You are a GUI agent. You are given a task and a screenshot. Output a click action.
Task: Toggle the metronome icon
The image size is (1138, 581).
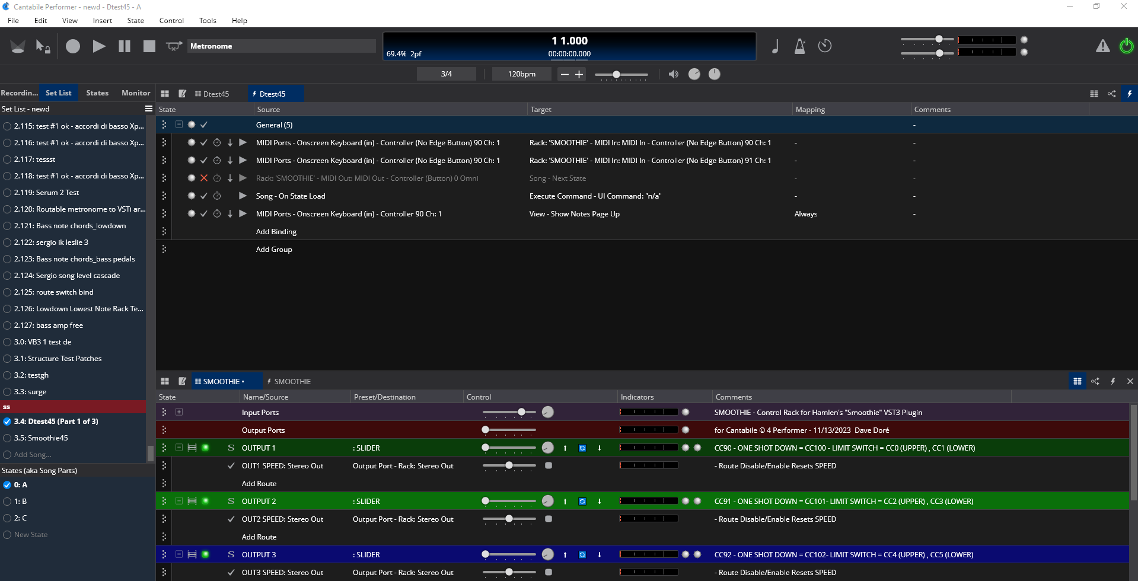[799, 46]
